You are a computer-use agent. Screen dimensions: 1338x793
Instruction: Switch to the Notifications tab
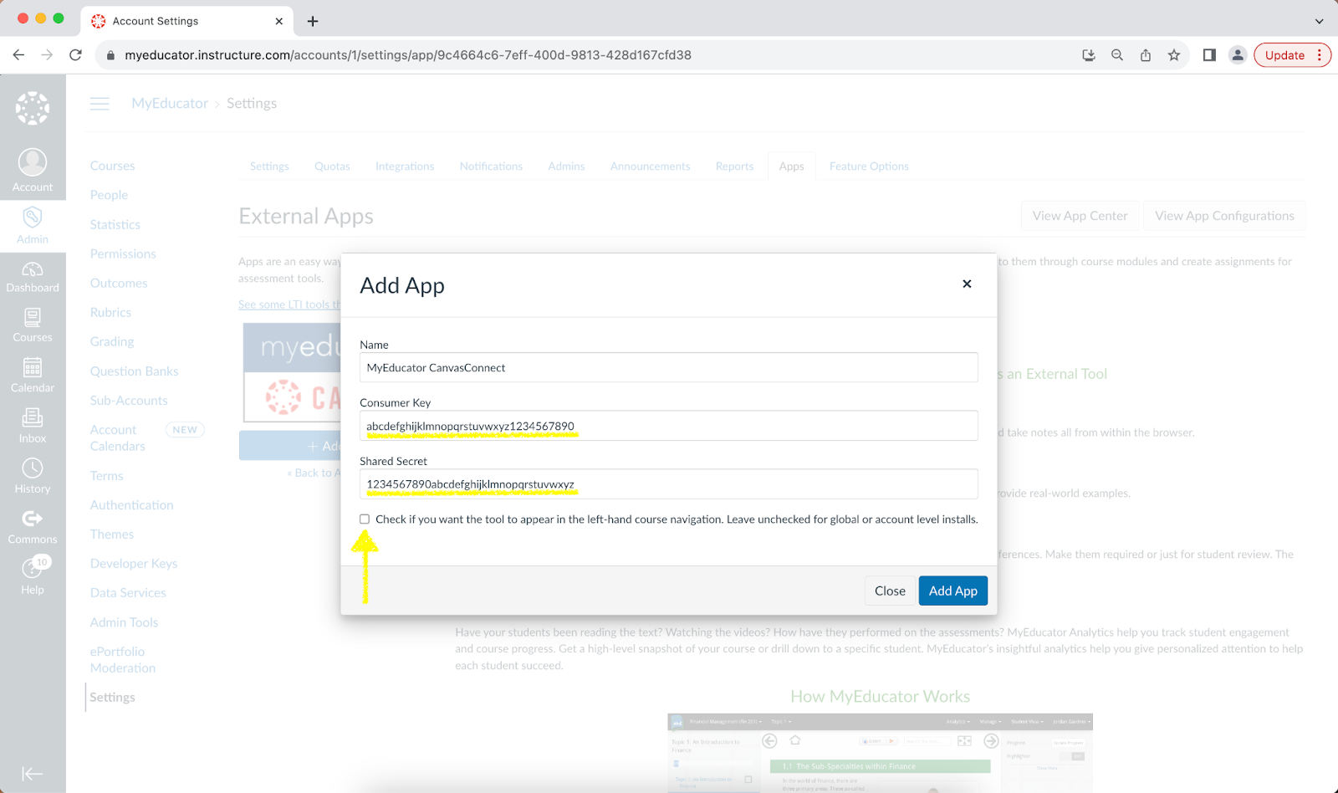(491, 166)
